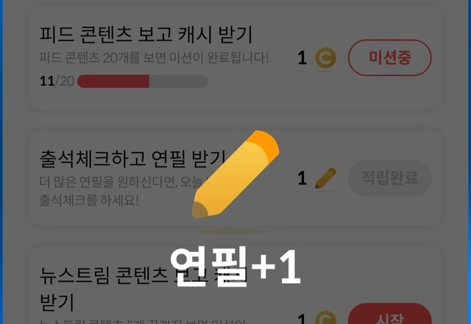Screen dimensions: 471x324
Task: Tap the reward amount 1 in the 뉴스트림 card
Action: tap(302, 319)
